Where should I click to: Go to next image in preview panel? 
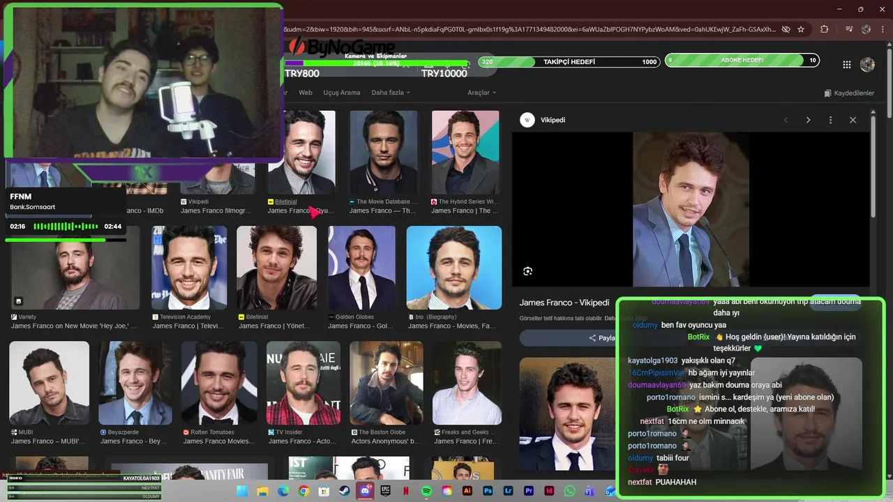point(808,120)
